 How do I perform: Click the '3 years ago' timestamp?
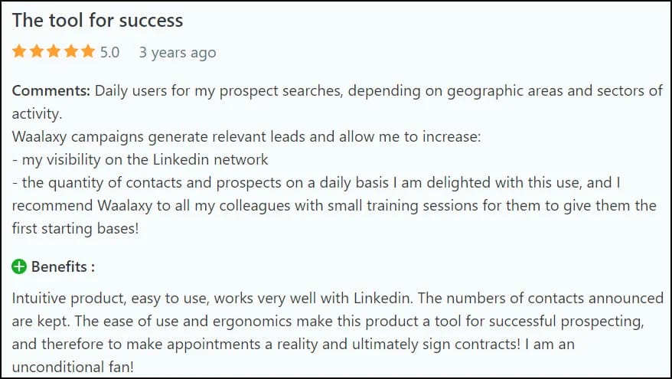[x=178, y=53]
